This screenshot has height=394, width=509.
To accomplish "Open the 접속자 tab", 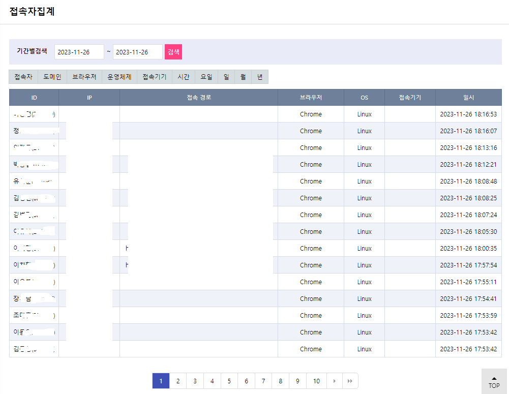I will pos(23,77).
